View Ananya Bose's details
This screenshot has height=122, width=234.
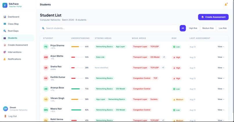221,89
